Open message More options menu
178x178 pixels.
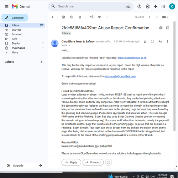(x=168, y=41)
